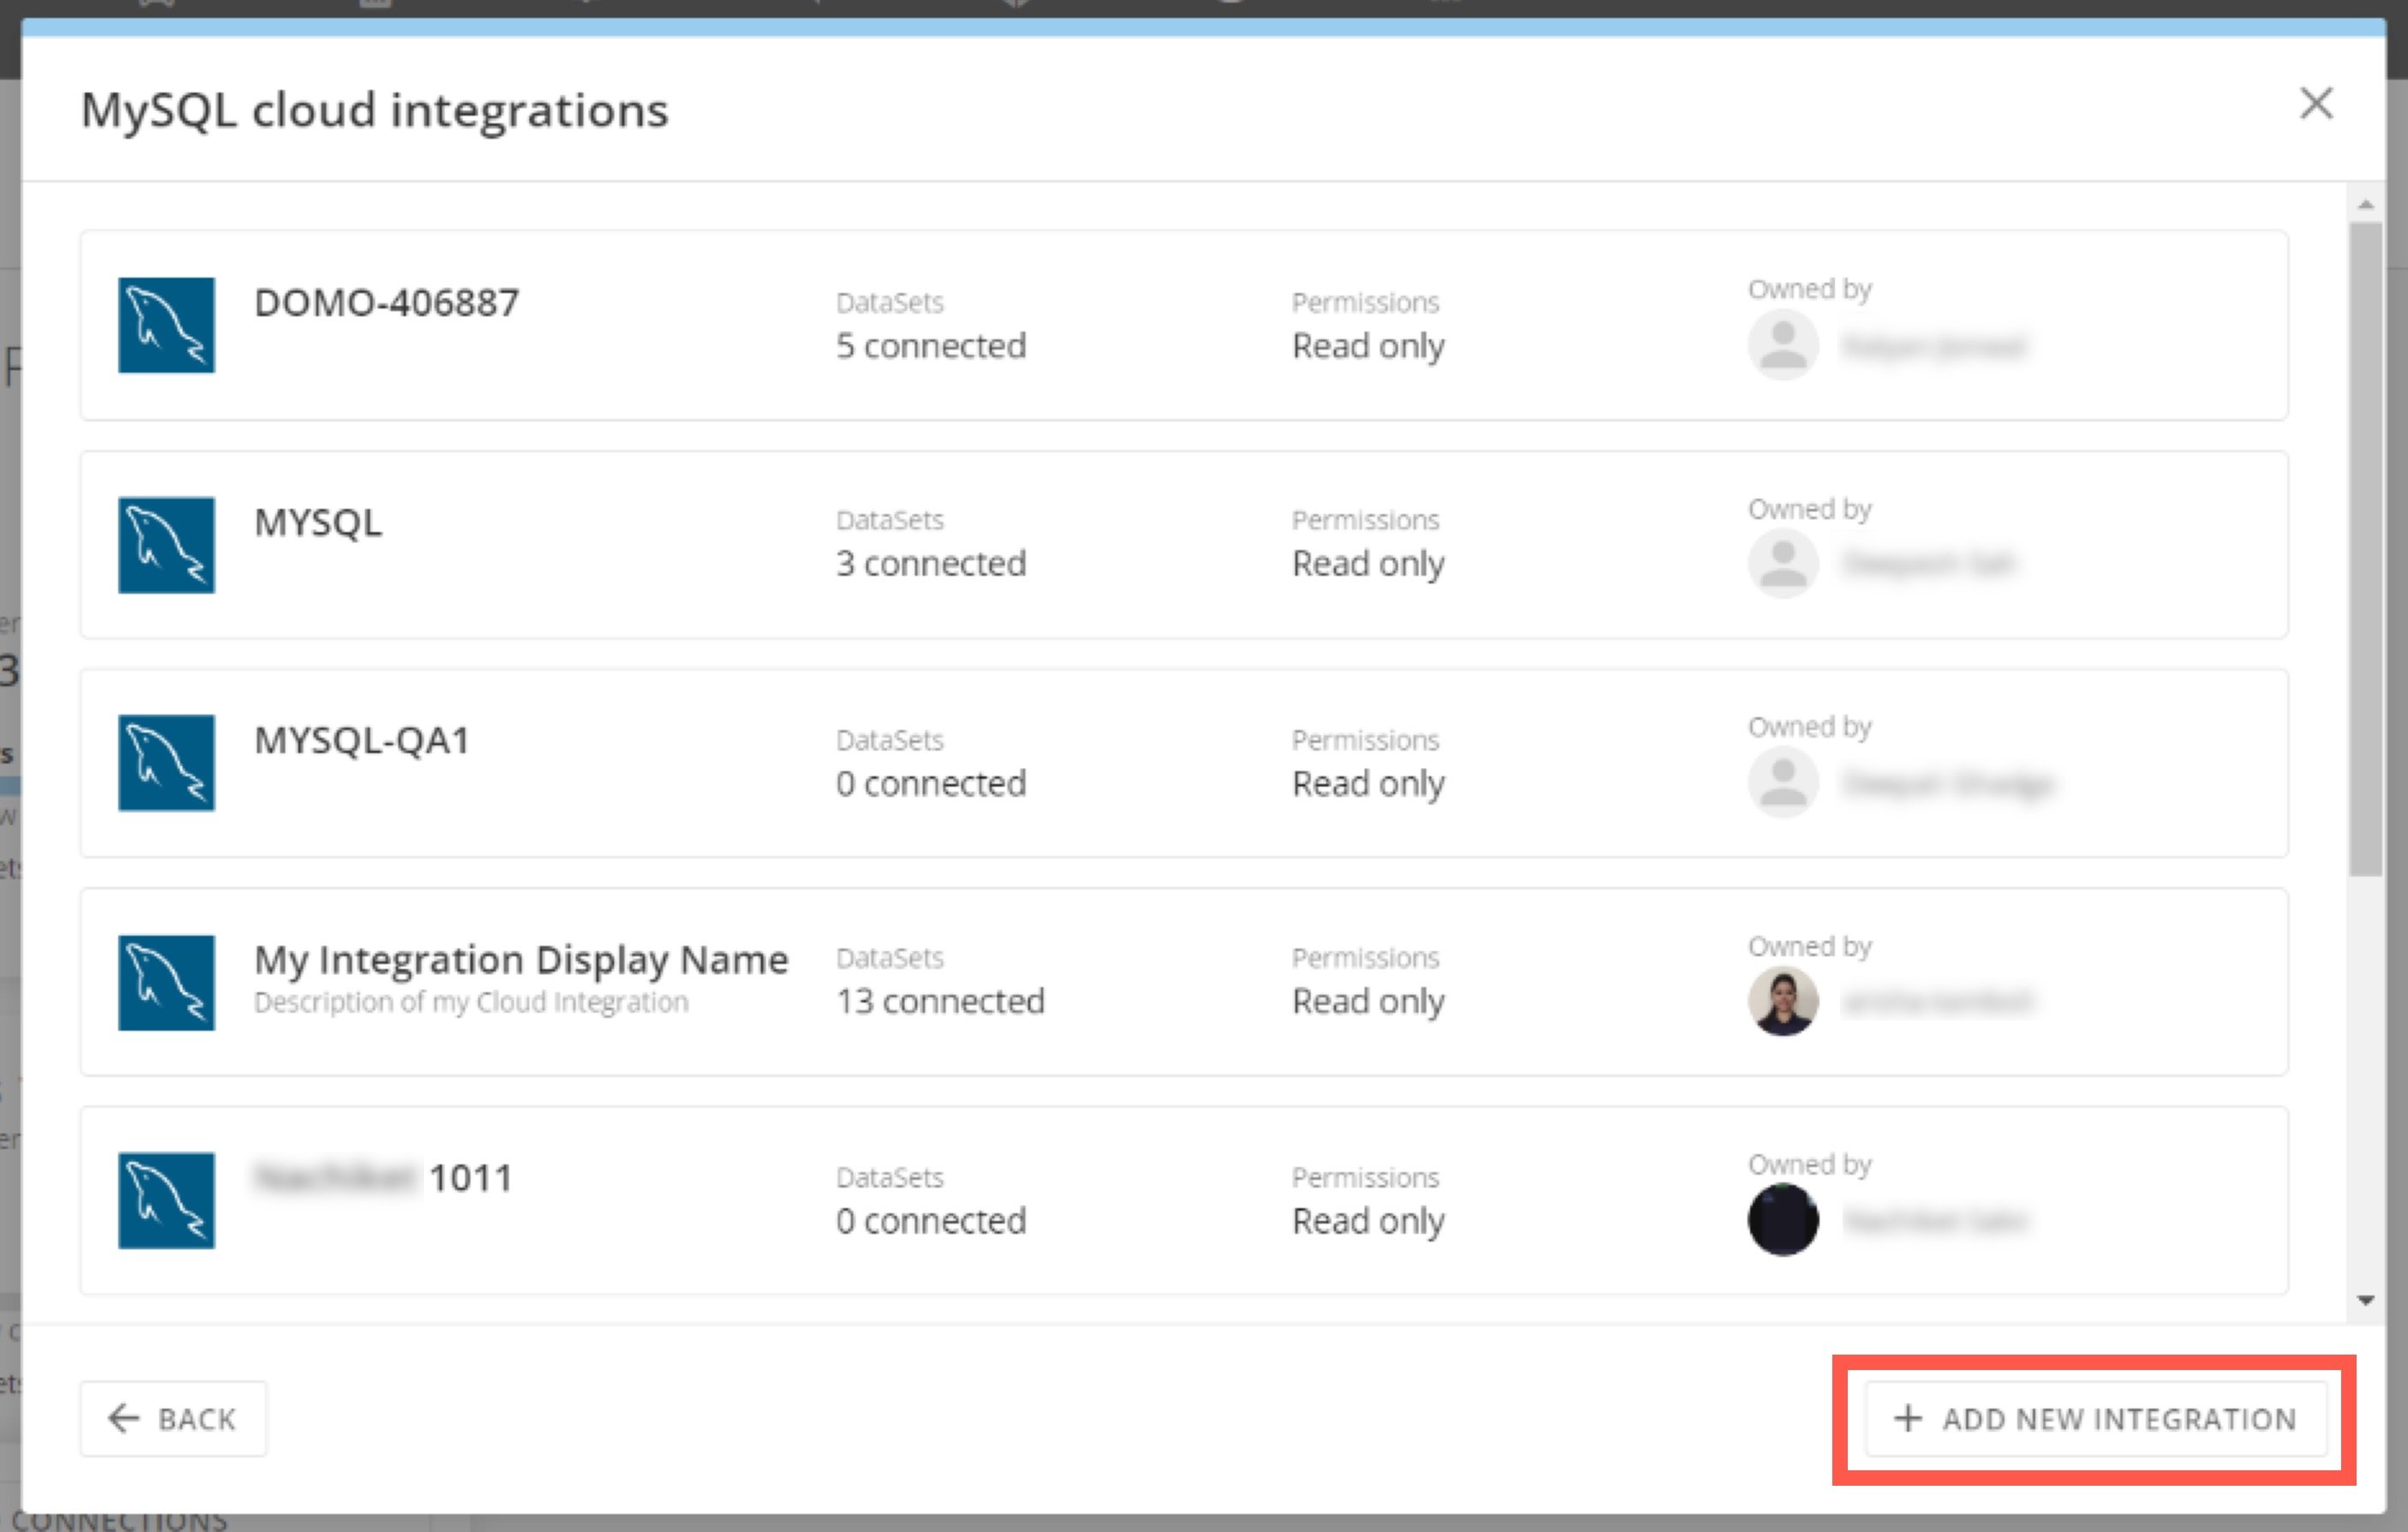2408x1532 pixels.
Task: Click the MYSQL-QA1 dolphin logo
Action: click(166, 763)
